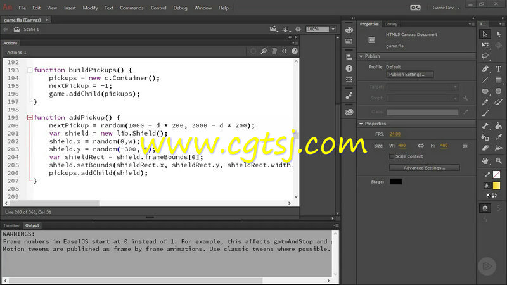This screenshot has width=507, height=285.
Task: Select the Lasso tool
Action: (485, 56)
